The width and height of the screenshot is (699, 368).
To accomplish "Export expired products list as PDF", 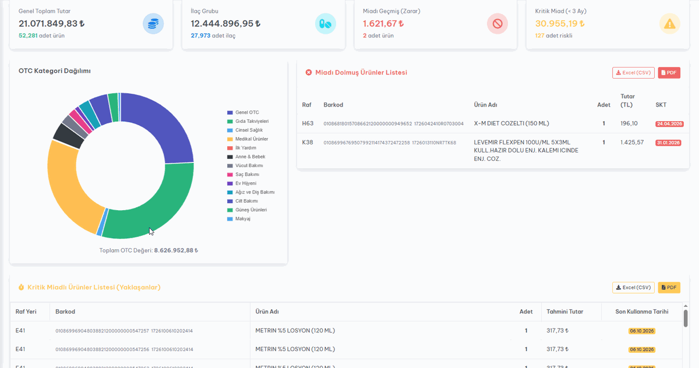I will tap(669, 73).
